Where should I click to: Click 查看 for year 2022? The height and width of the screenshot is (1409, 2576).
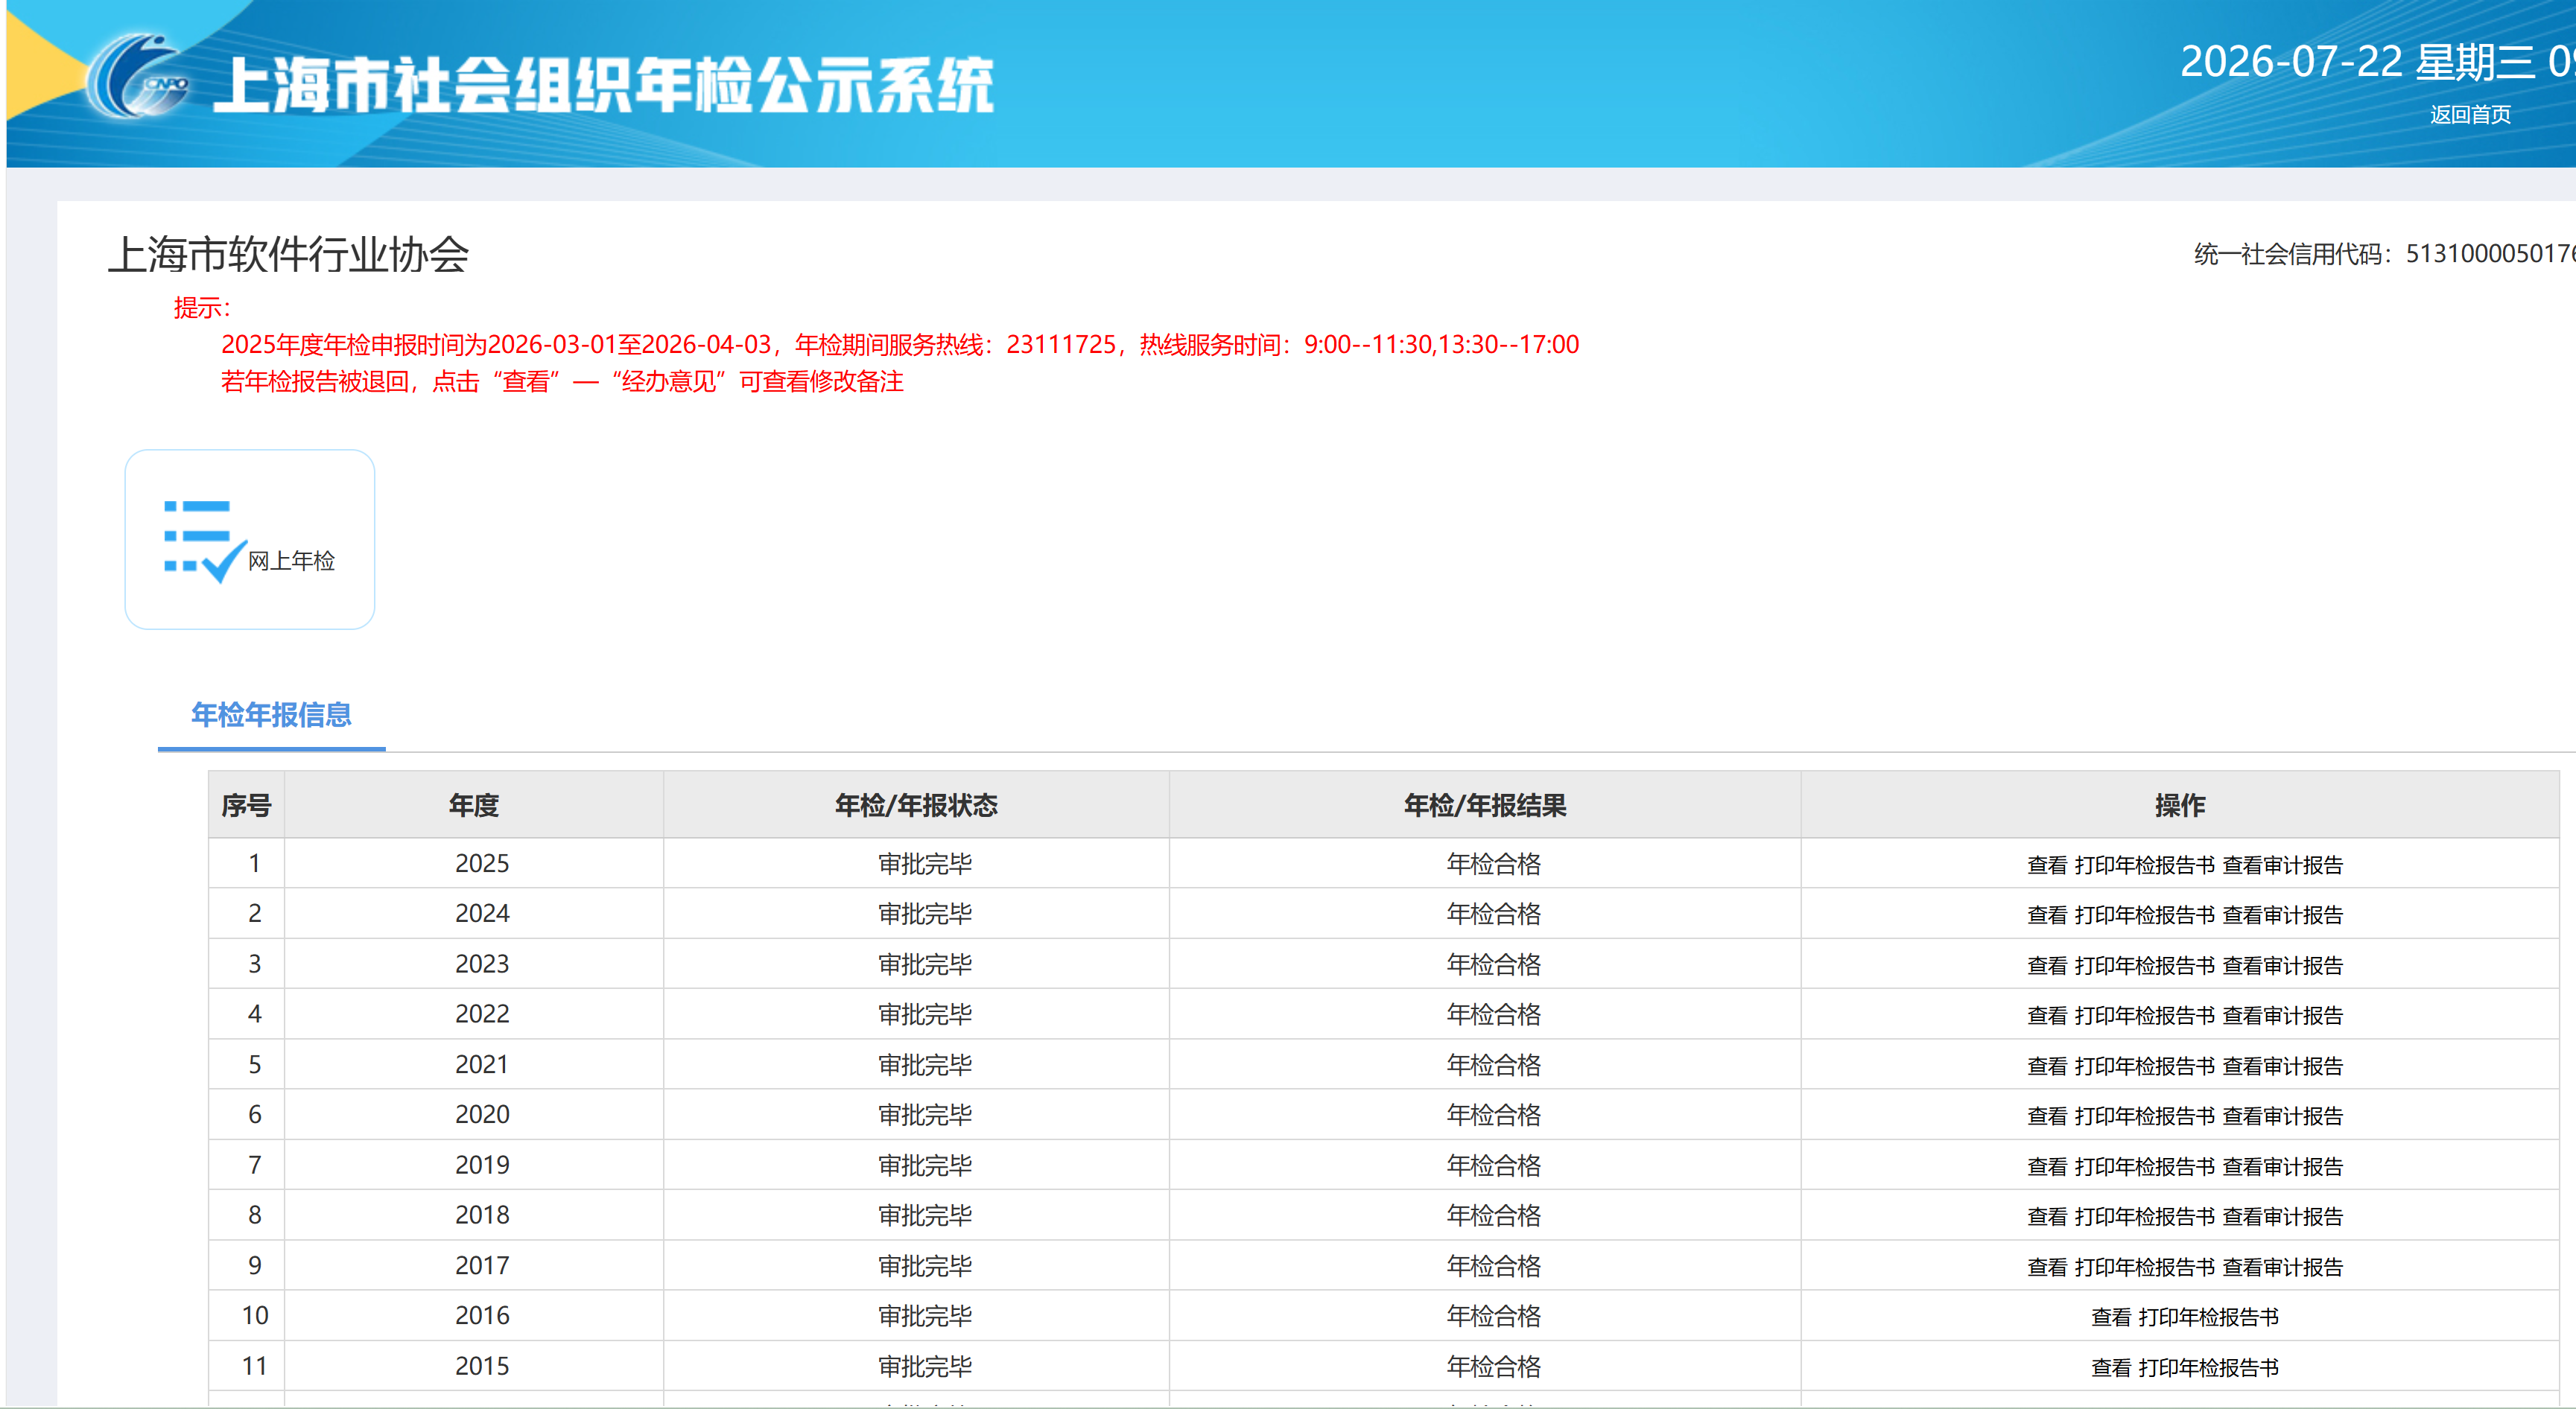(2046, 1016)
